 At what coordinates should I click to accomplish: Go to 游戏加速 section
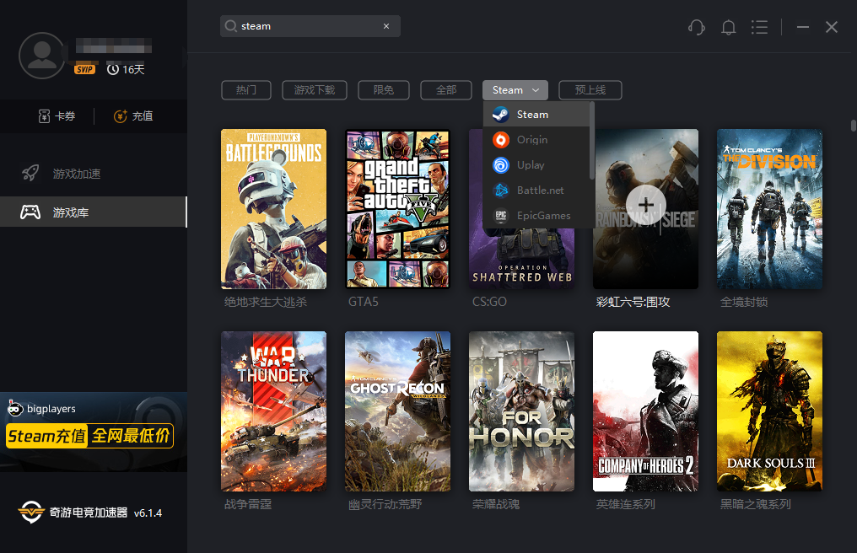[94, 174]
